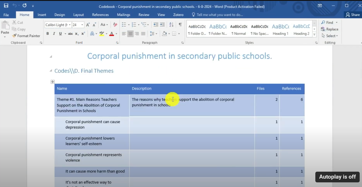This screenshot has height=187, width=362.
Task: Click the Sort icon in Paragraph group
Action: point(171,25)
